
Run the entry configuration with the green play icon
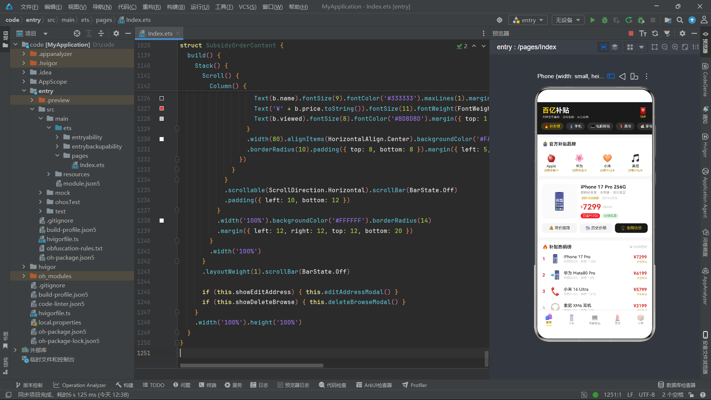[592, 20]
